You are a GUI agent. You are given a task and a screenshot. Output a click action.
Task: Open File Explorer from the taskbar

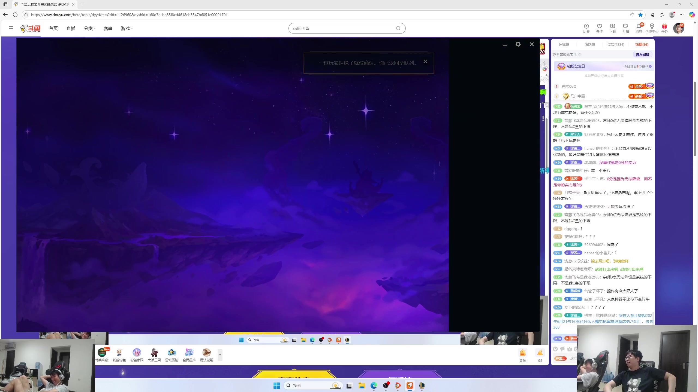[362, 385]
